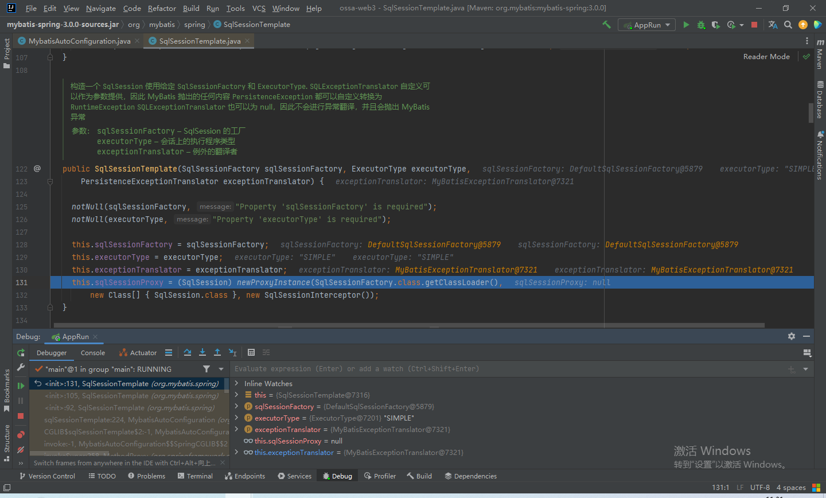Switch to MybatisAutoConfiguration.java tab

click(x=79, y=41)
